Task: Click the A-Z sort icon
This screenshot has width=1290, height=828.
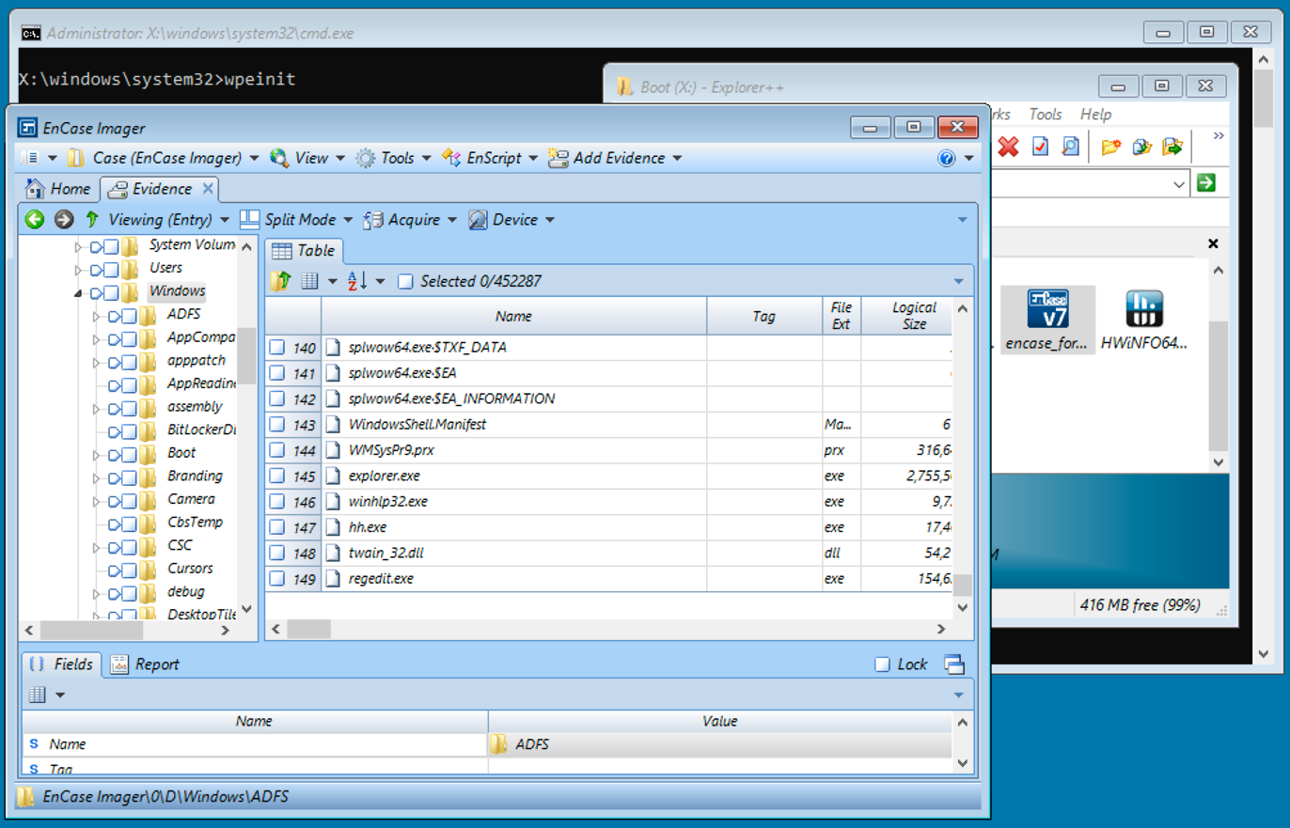Action: (x=357, y=281)
